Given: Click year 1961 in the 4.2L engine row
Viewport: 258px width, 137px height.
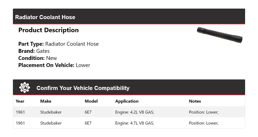Looking at the screenshot, I should 20,112.
